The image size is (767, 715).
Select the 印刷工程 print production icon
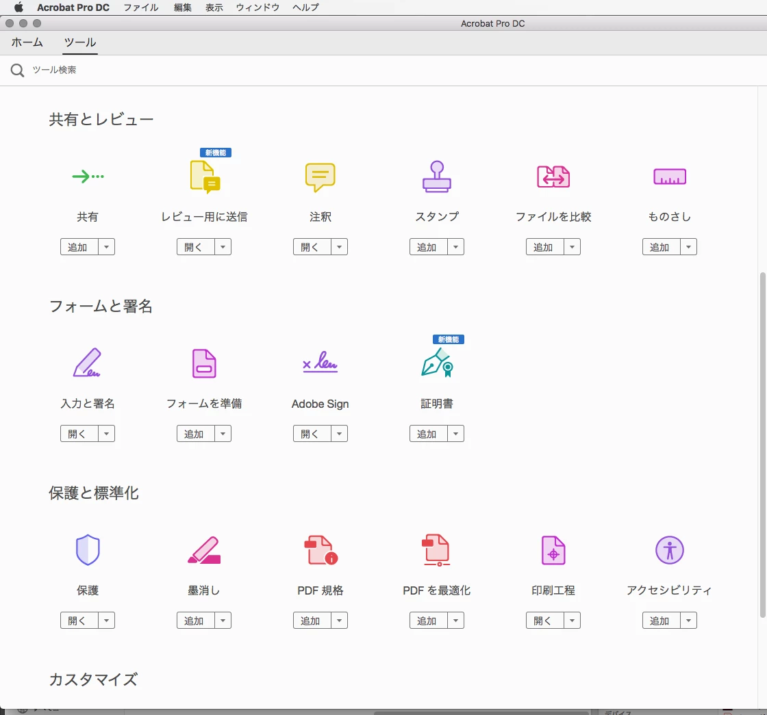553,550
